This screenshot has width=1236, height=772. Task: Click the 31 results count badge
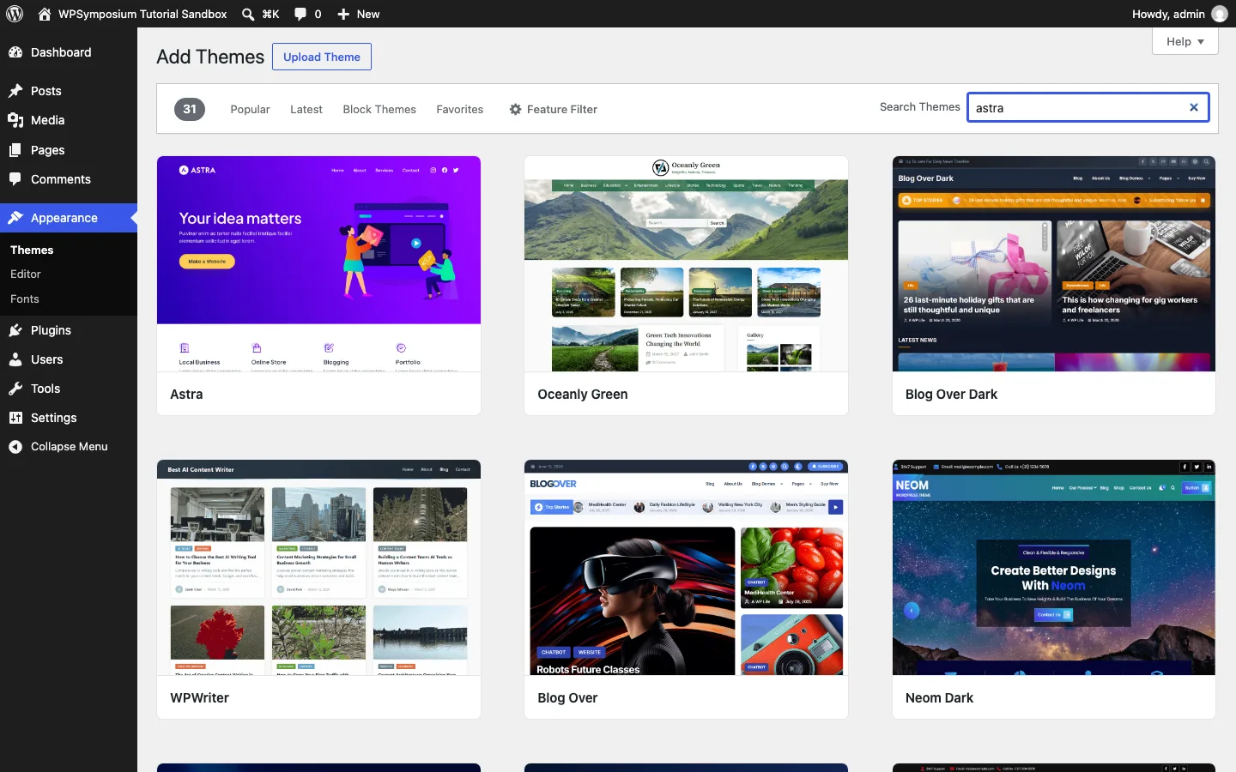pyautogui.click(x=190, y=109)
